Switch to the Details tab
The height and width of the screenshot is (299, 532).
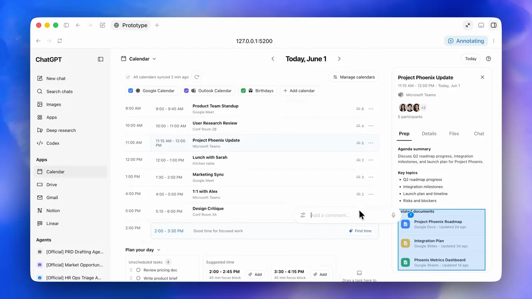point(429,134)
